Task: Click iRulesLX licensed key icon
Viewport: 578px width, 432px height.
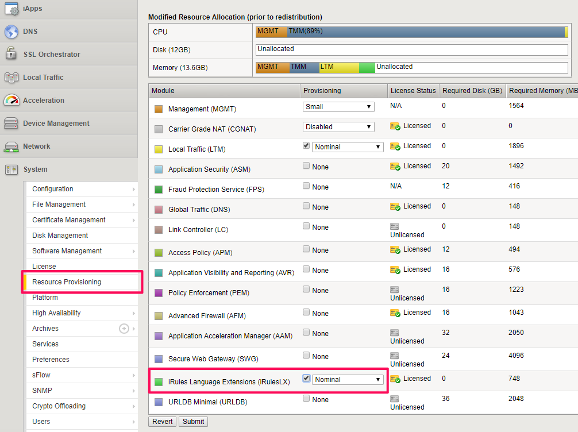Action: (395, 379)
